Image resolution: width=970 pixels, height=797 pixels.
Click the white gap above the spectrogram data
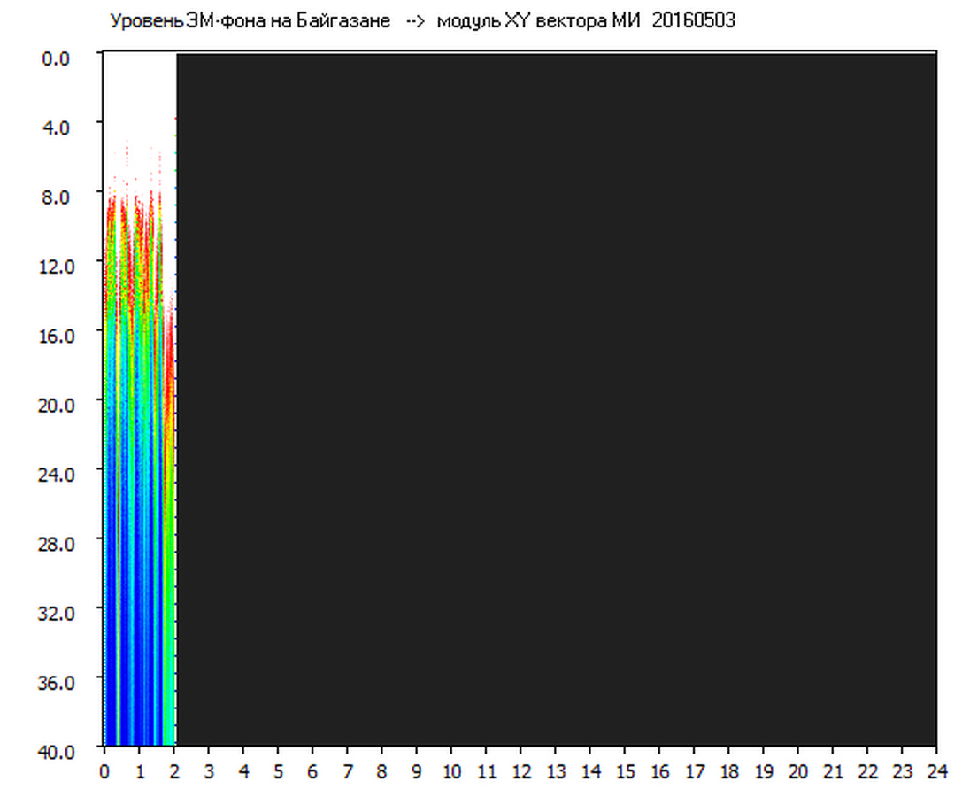pos(139,97)
